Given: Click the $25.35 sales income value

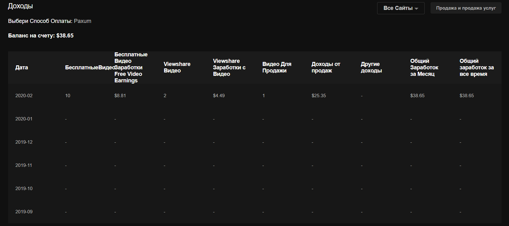Looking at the screenshot, I should coord(319,96).
